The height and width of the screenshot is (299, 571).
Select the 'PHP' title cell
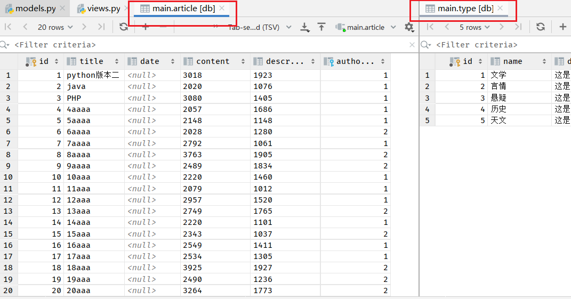94,98
